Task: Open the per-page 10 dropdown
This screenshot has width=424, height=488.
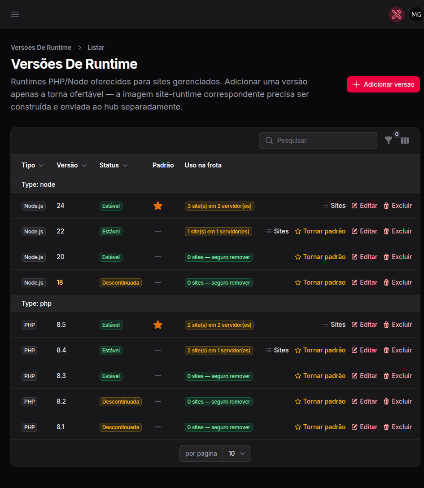Action: [237, 453]
